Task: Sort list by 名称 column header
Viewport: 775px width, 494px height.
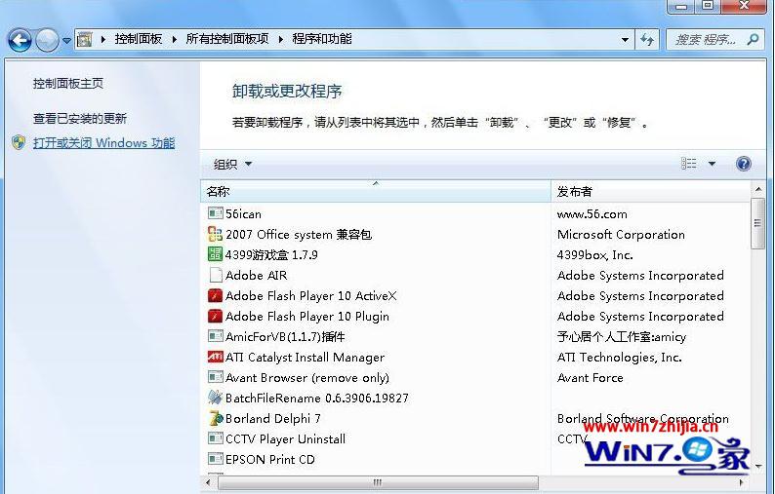Action: coord(376,192)
